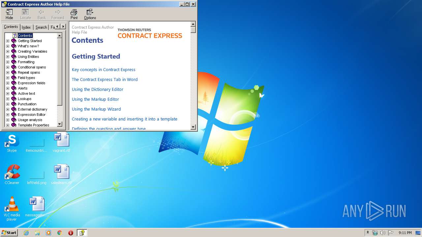Image resolution: width=422 pixels, height=237 pixels.
Task: Expand the Using Entities tree node
Action: click(8, 57)
